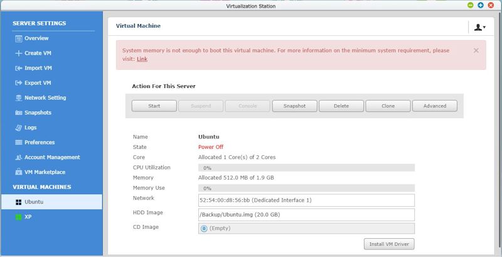Image resolution: width=502 pixels, height=257 pixels.
Task: Click the CD Image eject icon
Action: (204, 229)
